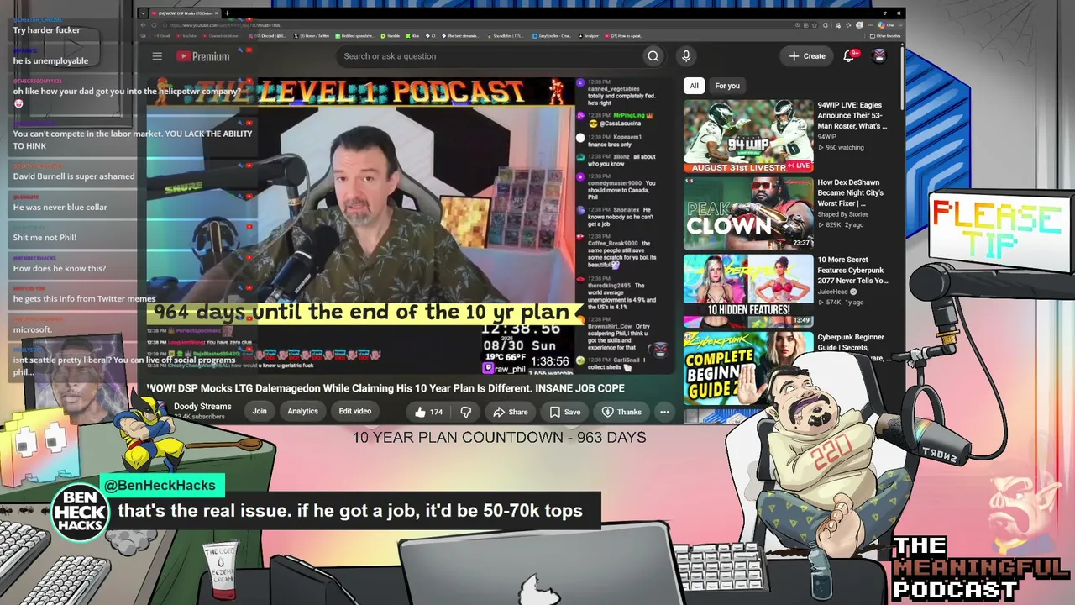This screenshot has width=1075, height=605.
Task: Open the Kick bookmark
Action: point(412,36)
